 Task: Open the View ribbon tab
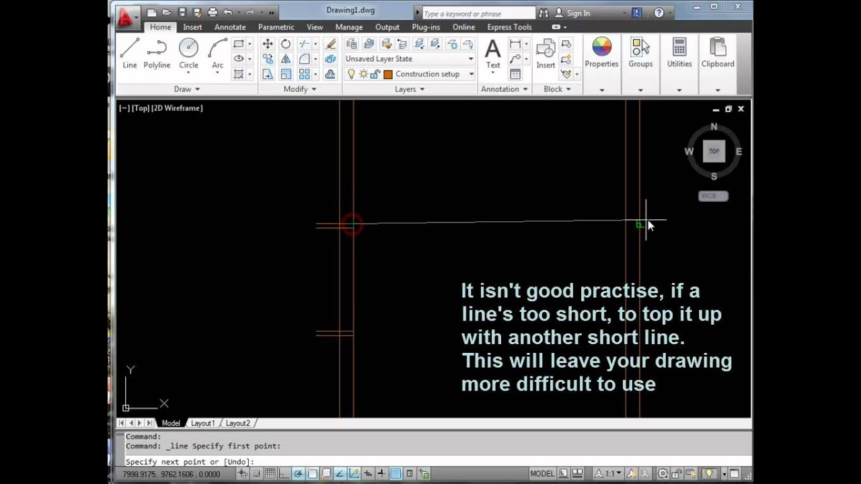coord(315,27)
